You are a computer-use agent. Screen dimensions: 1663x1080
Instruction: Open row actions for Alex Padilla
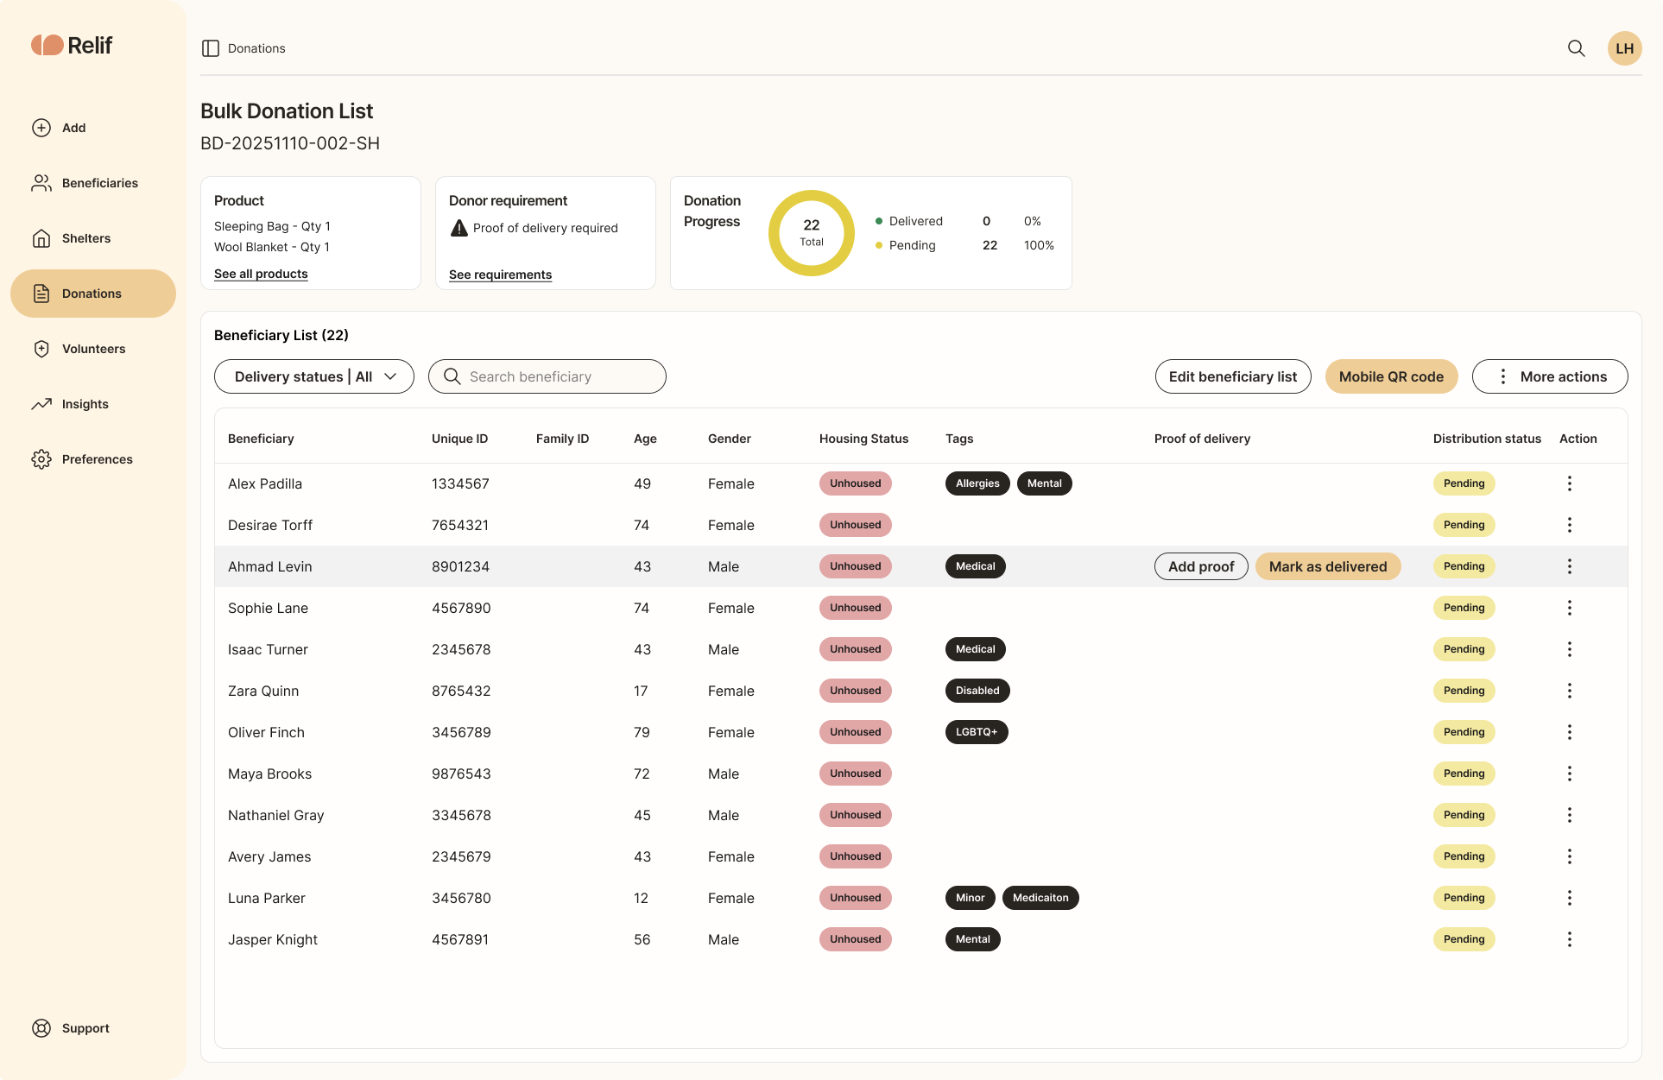pyautogui.click(x=1570, y=483)
